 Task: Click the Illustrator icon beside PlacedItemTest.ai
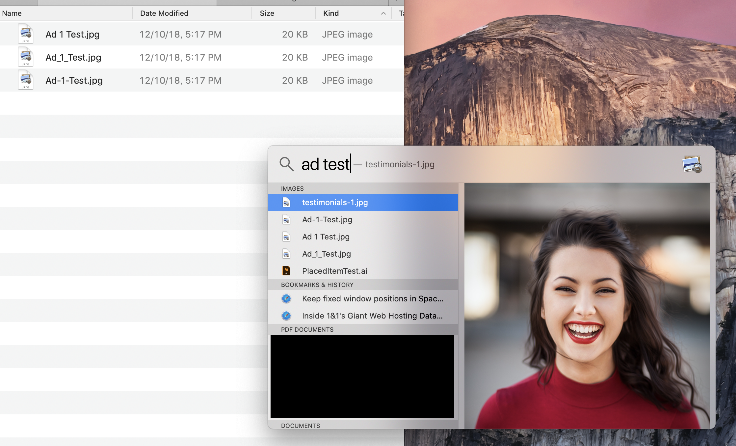pos(286,271)
